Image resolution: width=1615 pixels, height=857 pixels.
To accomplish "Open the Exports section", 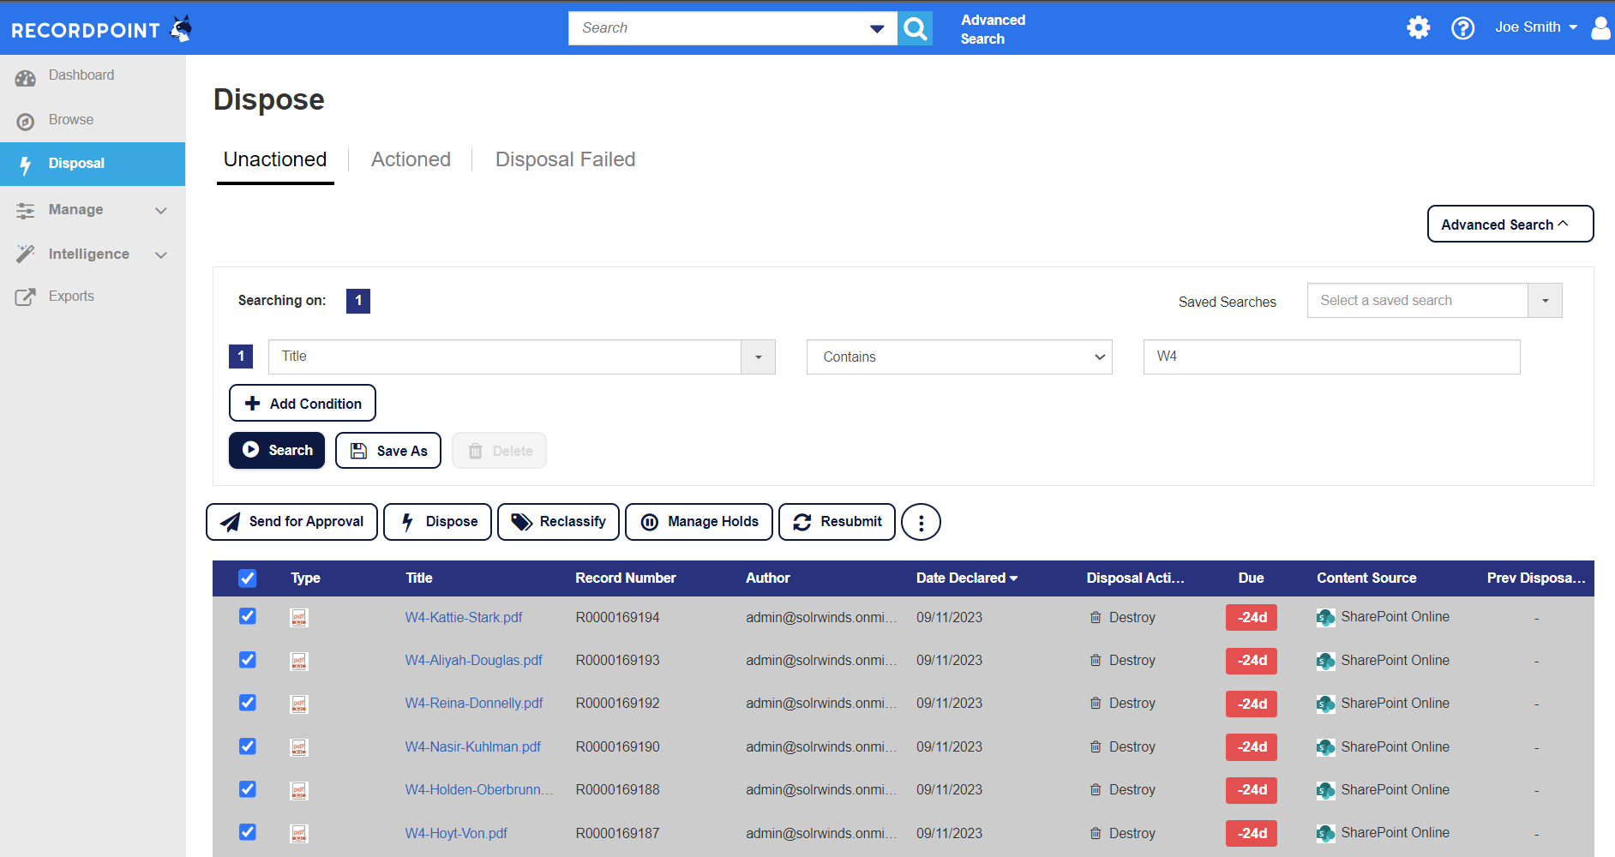I will [71, 296].
